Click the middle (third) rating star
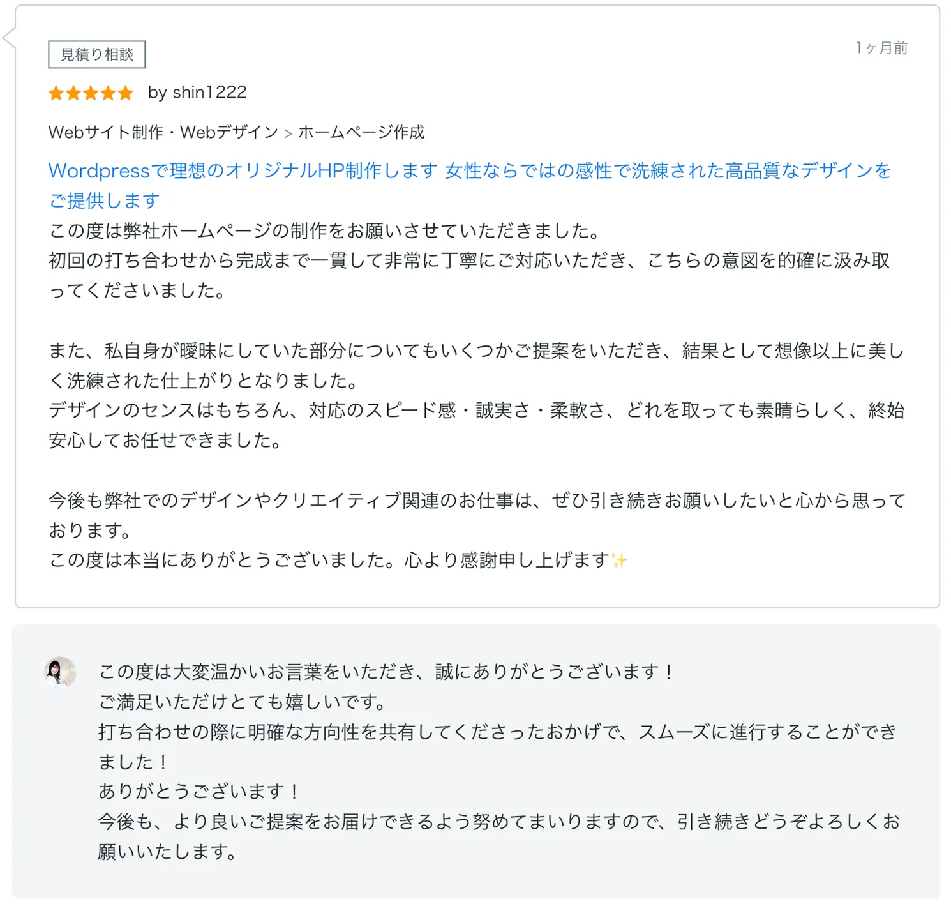Viewport: 951px width, 913px height. click(91, 93)
